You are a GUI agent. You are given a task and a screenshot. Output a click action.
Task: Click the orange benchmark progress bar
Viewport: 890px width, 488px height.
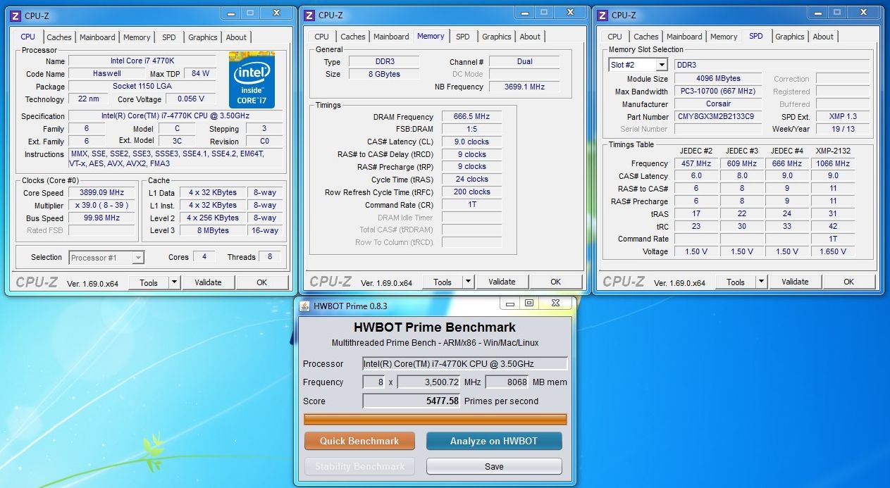(x=435, y=420)
